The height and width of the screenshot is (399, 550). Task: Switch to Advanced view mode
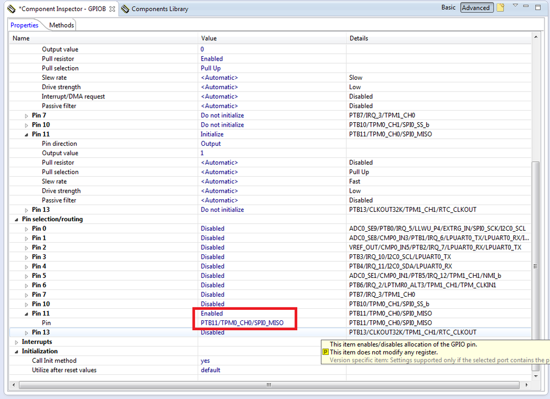pos(477,8)
